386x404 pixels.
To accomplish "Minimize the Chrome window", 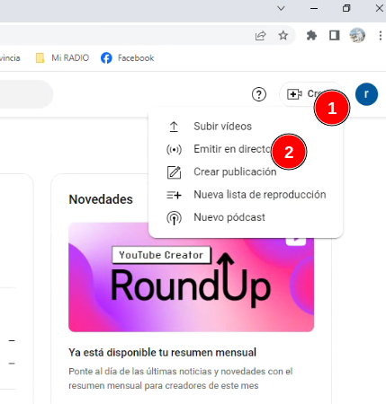I will pyautogui.click(x=314, y=8).
